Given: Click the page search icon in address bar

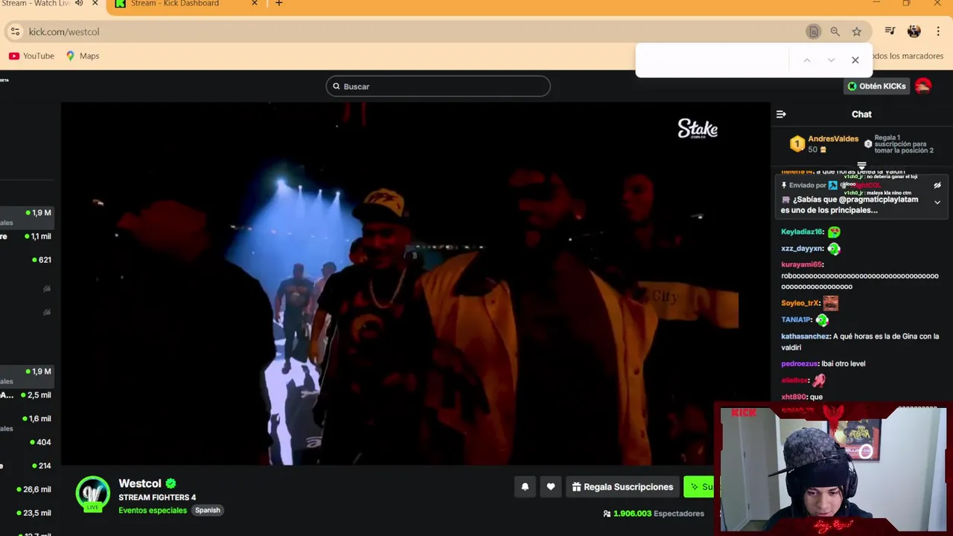Looking at the screenshot, I should pyautogui.click(x=814, y=32).
